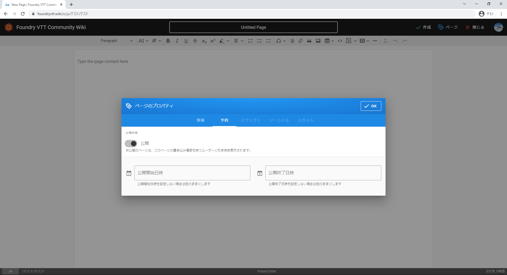Click the 公開終了日時 input field

point(323,173)
